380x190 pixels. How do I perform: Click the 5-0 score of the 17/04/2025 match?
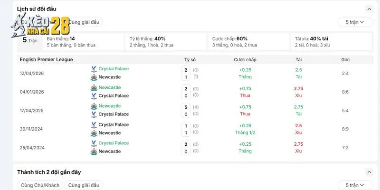coord(186,110)
